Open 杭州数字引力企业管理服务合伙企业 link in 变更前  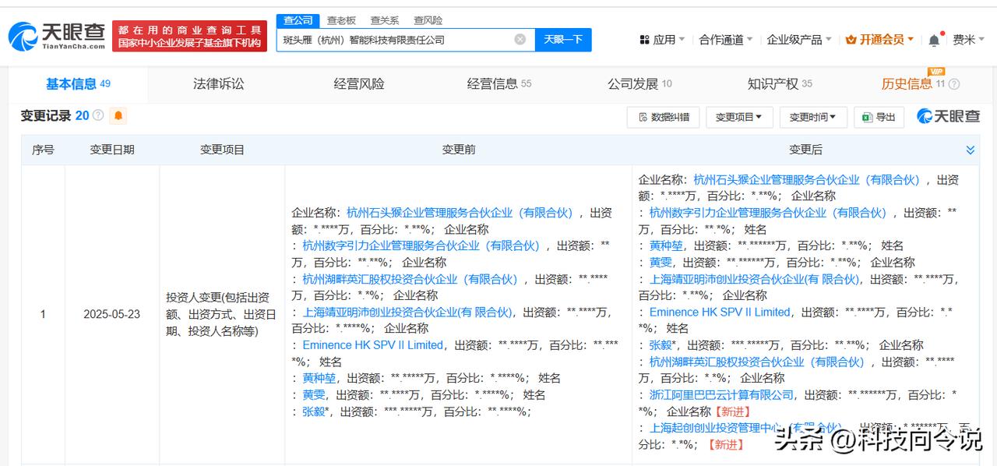pyautogui.click(x=421, y=245)
